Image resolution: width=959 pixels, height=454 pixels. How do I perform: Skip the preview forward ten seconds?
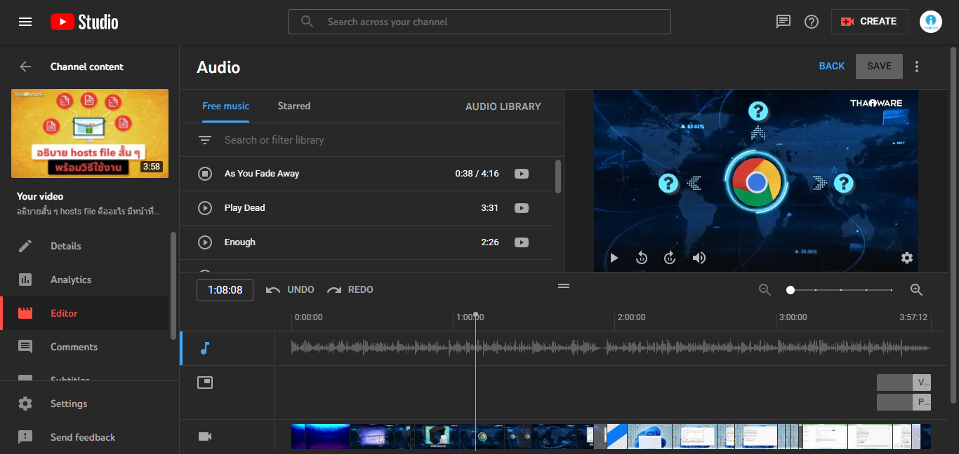(670, 258)
